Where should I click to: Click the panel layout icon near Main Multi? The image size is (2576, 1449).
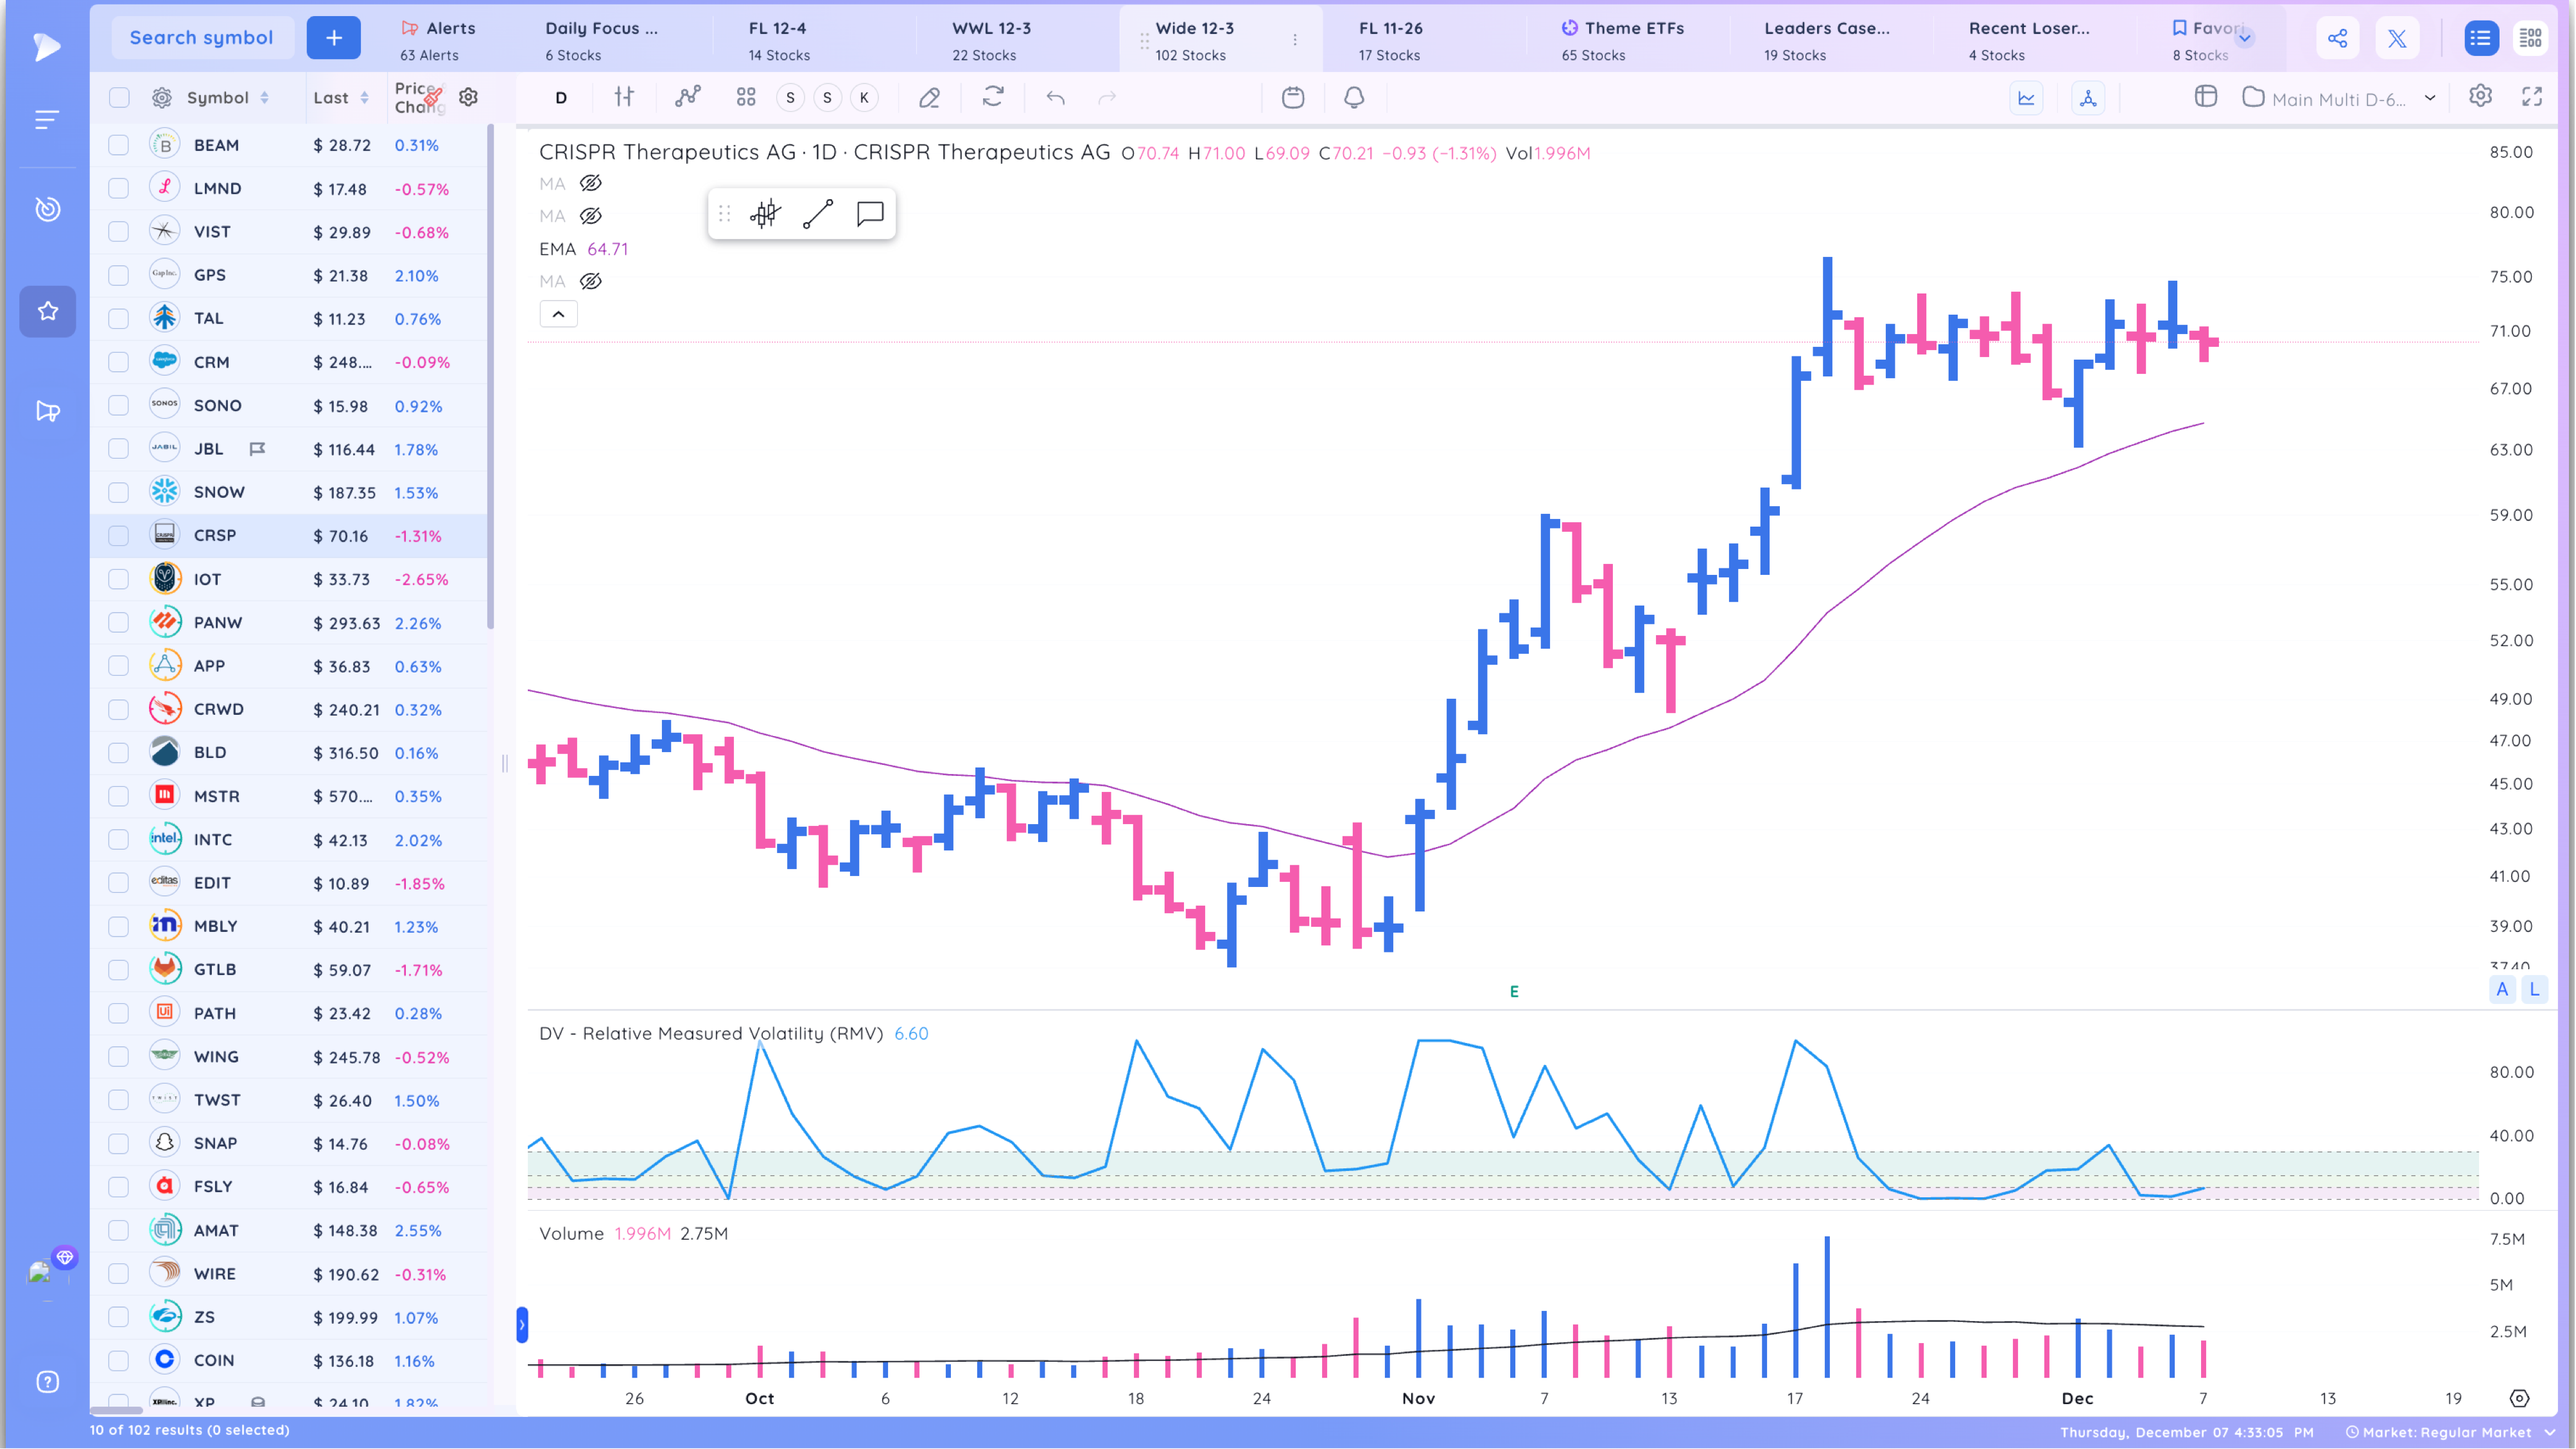2205,97
